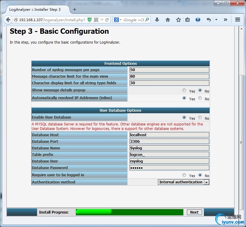Click the Google search box

[x=133, y=20]
